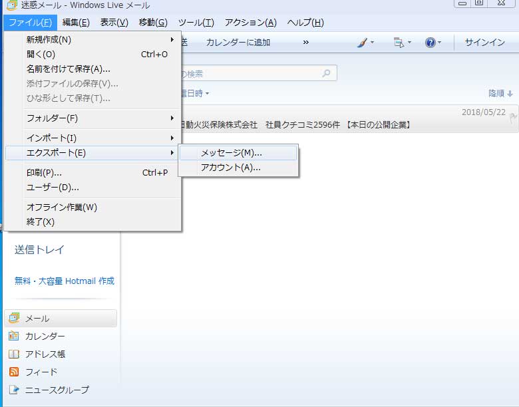Select Export Messages (メッセージ) option
The image size is (519, 407).
(x=232, y=153)
